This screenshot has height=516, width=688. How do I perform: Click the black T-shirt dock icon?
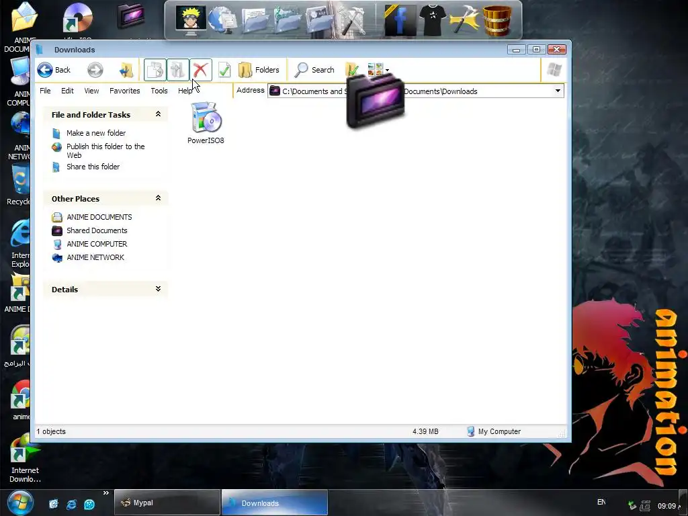(432, 19)
